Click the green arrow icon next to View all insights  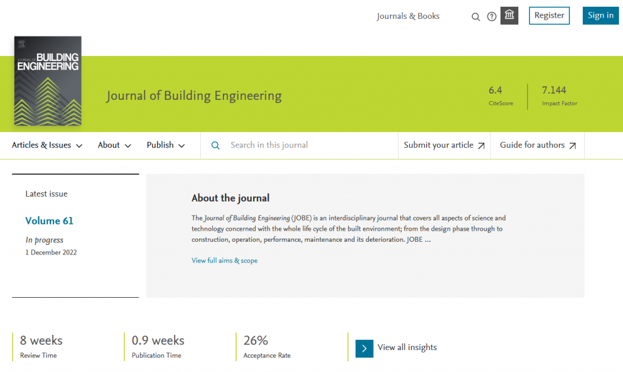[364, 348]
